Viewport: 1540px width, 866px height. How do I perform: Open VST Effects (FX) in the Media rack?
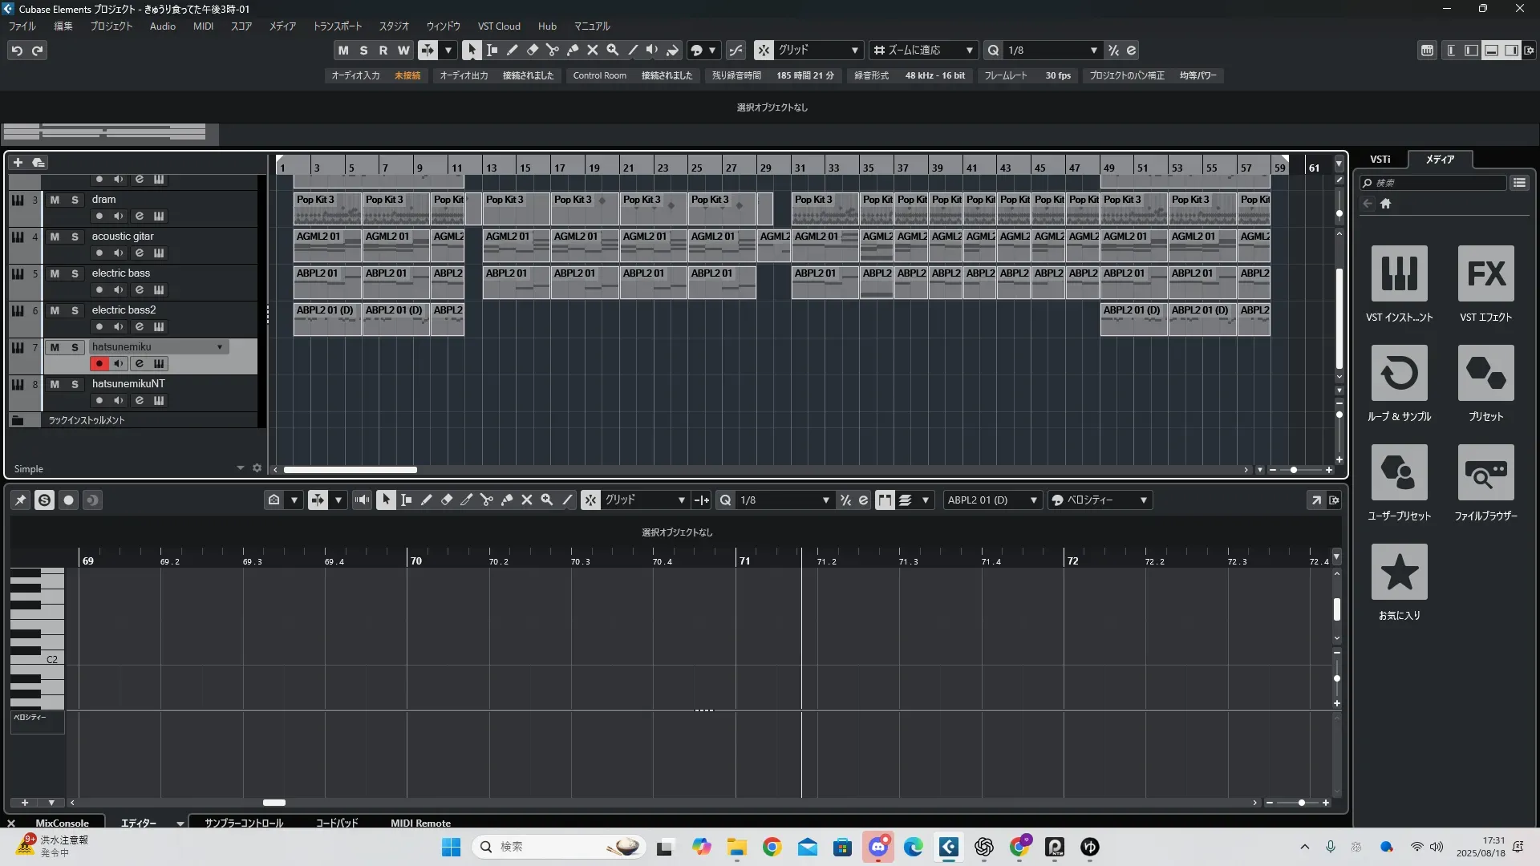coord(1485,274)
